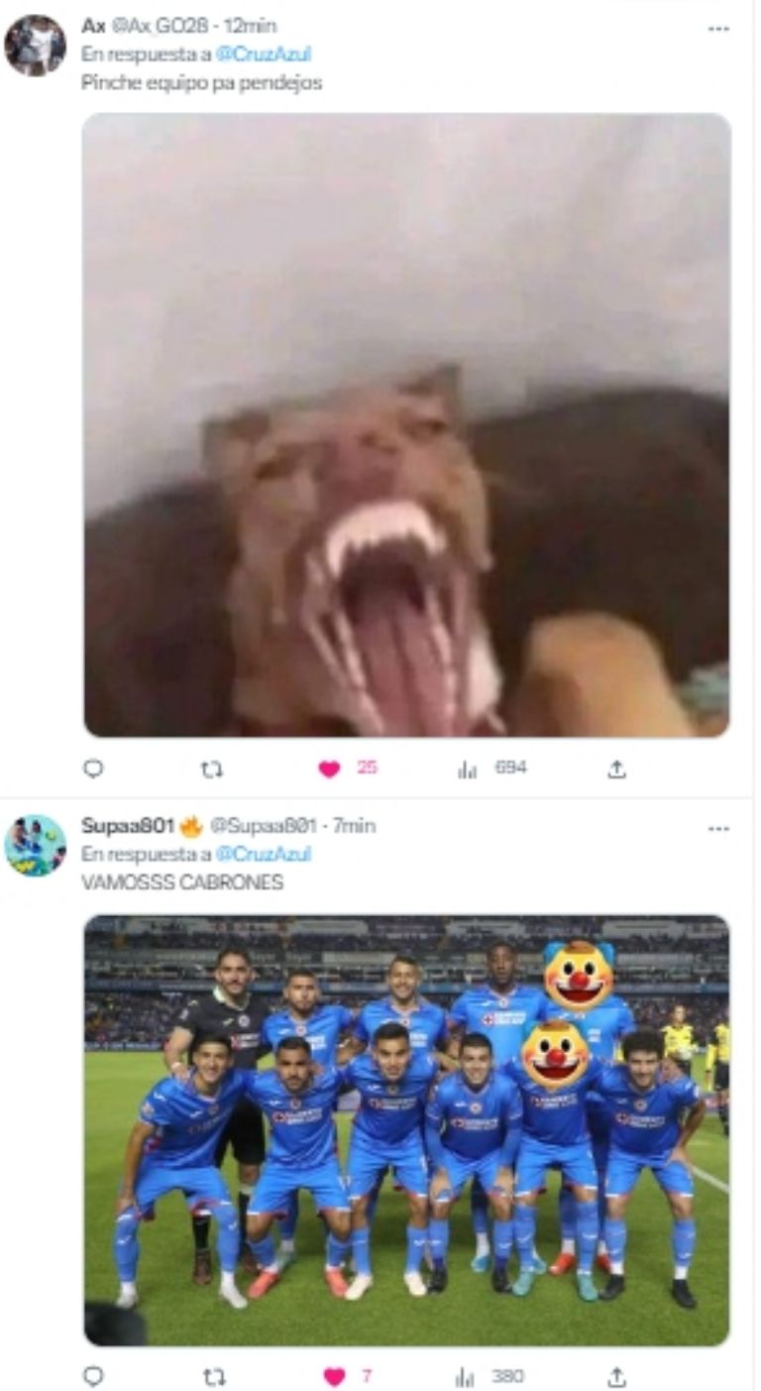Image resolution: width=761 pixels, height=1391 pixels.
Task: Reply to the Supaa801 tweet
Action: 93,1376
